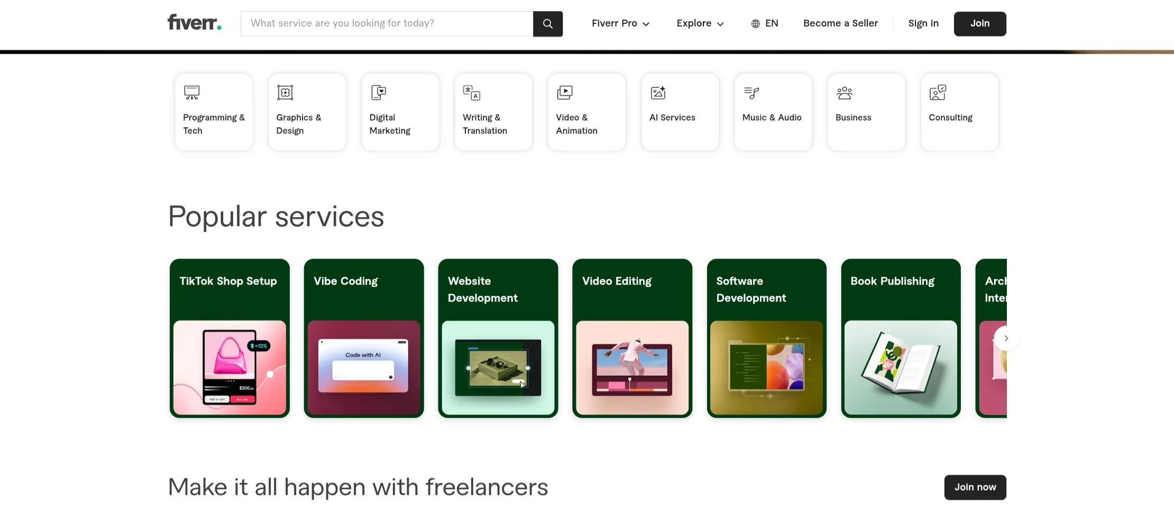The image size is (1174, 515).
Task: Click the Popular services heading
Action: coord(276,217)
